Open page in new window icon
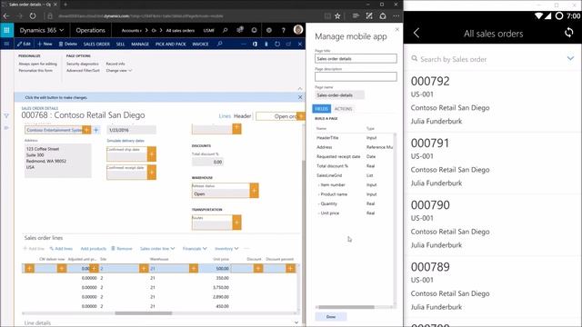The image size is (582, 327). (x=288, y=44)
